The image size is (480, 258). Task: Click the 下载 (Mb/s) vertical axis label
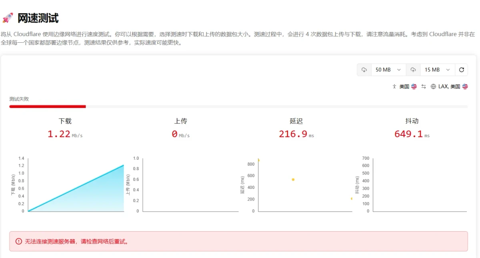[13, 185]
